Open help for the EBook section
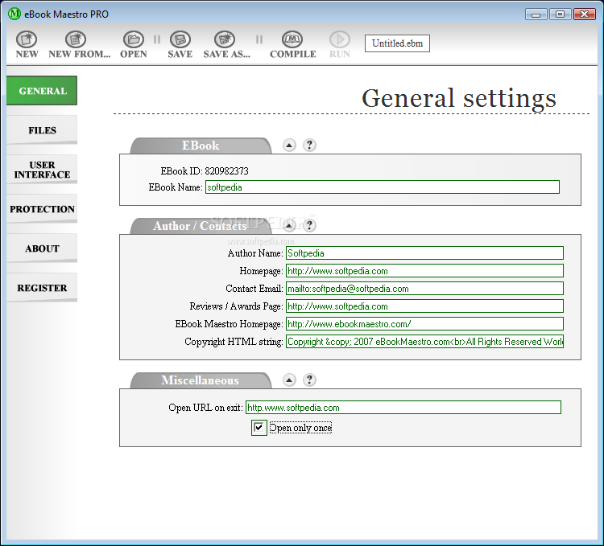Image resolution: width=604 pixels, height=546 pixels. point(309,145)
